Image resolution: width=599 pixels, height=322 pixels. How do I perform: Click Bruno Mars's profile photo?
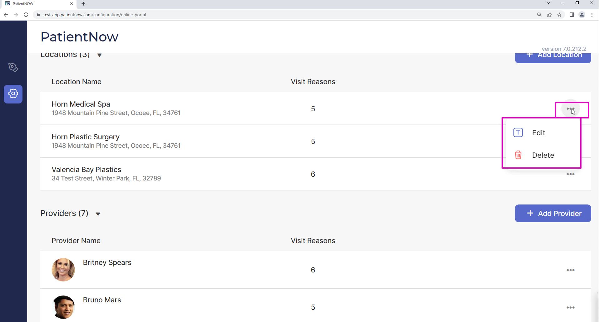[x=63, y=307]
